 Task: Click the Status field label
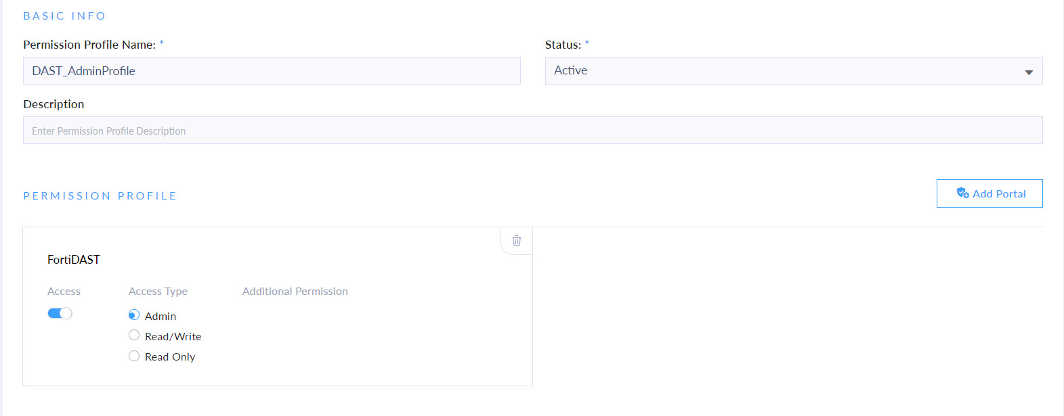563,45
